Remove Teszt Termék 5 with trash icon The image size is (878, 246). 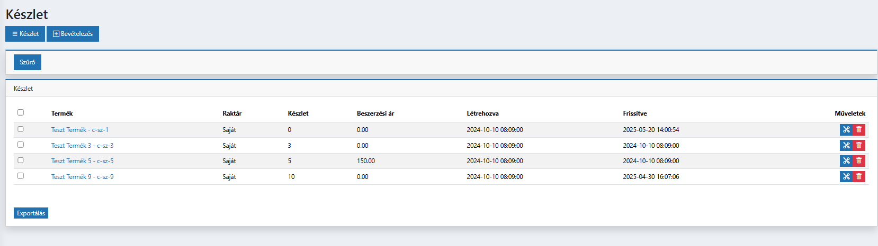tap(859, 161)
